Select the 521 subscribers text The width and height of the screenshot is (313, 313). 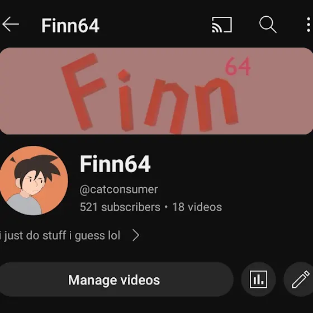click(120, 207)
